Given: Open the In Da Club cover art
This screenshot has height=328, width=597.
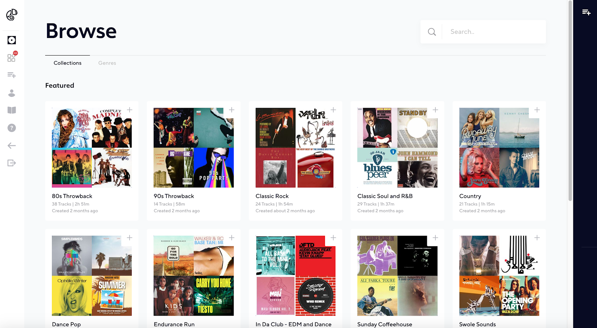Looking at the screenshot, I should pyautogui.click(x=296, y=276).
